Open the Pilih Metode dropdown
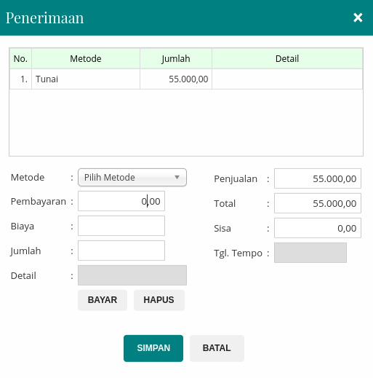Viewport: 373px width, 378px height. tap(132, 178)
